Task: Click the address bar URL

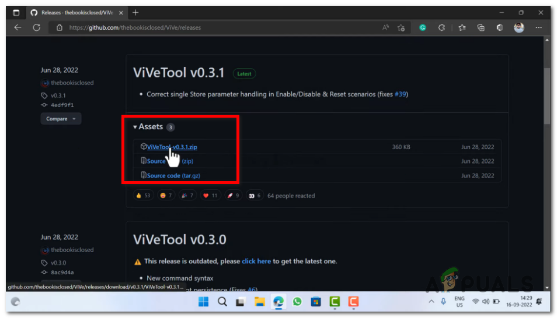Action: [135, 27]
